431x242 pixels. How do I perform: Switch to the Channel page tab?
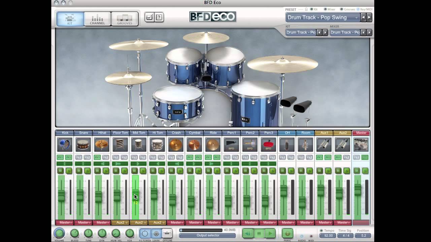click(x=97, y=19)
